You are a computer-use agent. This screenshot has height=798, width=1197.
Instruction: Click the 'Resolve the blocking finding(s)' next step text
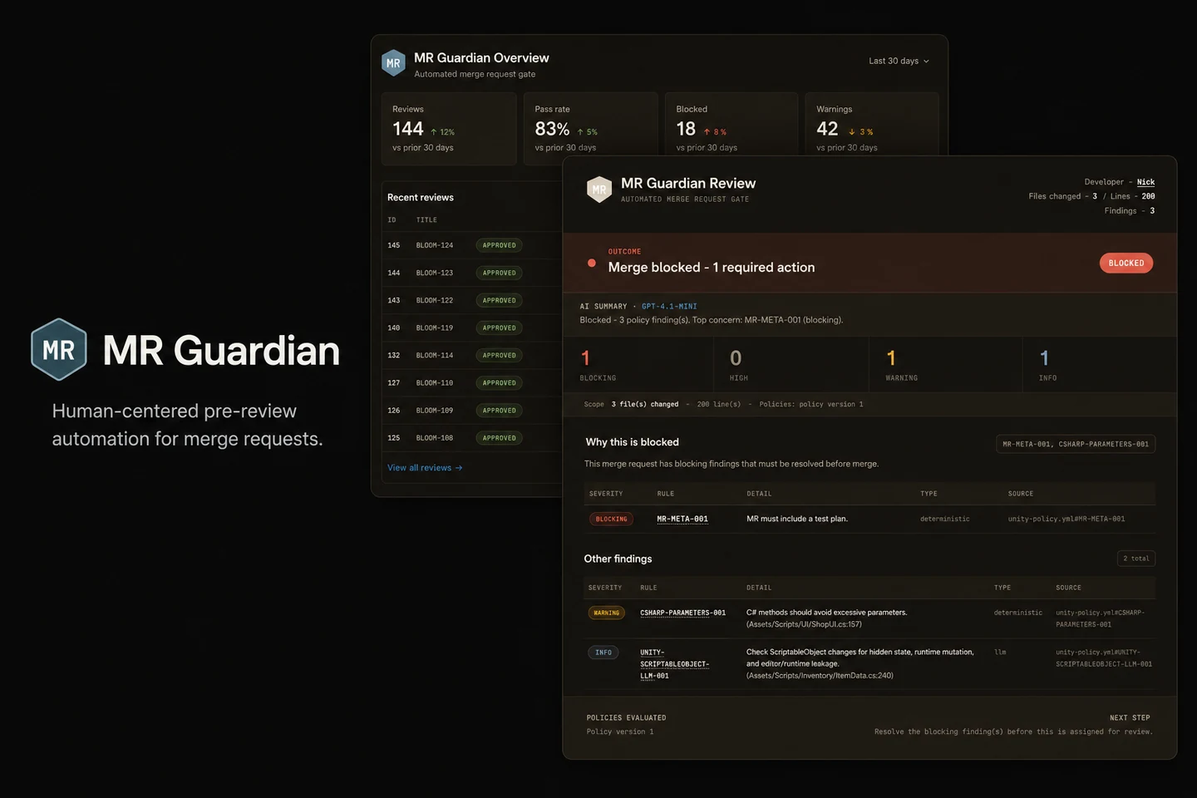coord(1013,731)
